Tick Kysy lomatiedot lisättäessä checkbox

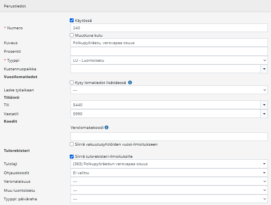coord(72,82)
